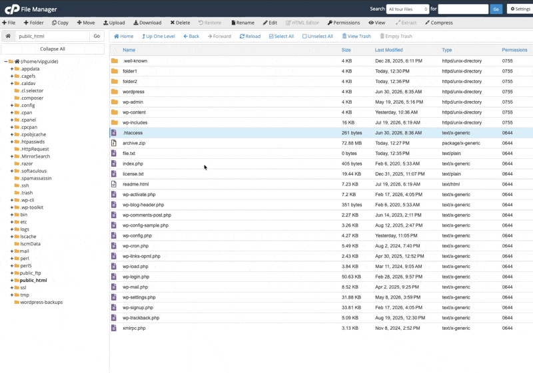Click the search Go button
Image resolution: width=533 pixels, height=373 pixels.
coord(496,9)
